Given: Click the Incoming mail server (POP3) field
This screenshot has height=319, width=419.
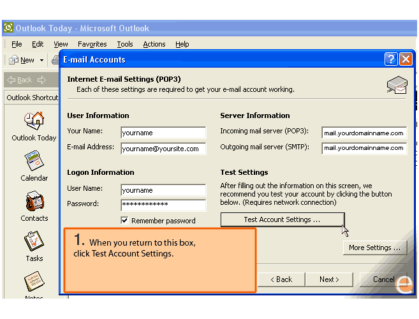Looking at the screenshot, I should 364,133.
